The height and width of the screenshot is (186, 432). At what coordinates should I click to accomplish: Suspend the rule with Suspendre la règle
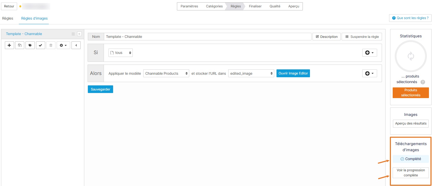tap(362, 37)
